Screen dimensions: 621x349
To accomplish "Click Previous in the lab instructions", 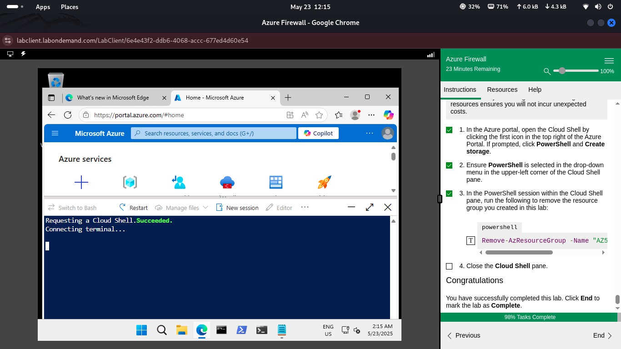I will [467, 335].
